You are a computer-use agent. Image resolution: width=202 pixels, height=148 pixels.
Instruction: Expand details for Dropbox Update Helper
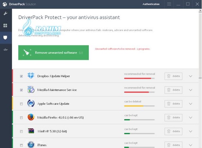191,76
